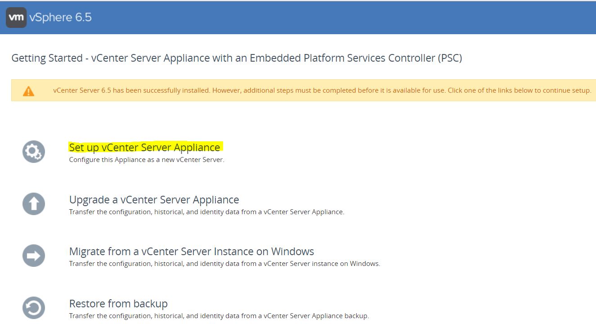Image resolution: width=596 pixels, height=324 pixels.
Task: Click description mentioning vCenter Server instance on Windows
Action: [x=224, y=264]
